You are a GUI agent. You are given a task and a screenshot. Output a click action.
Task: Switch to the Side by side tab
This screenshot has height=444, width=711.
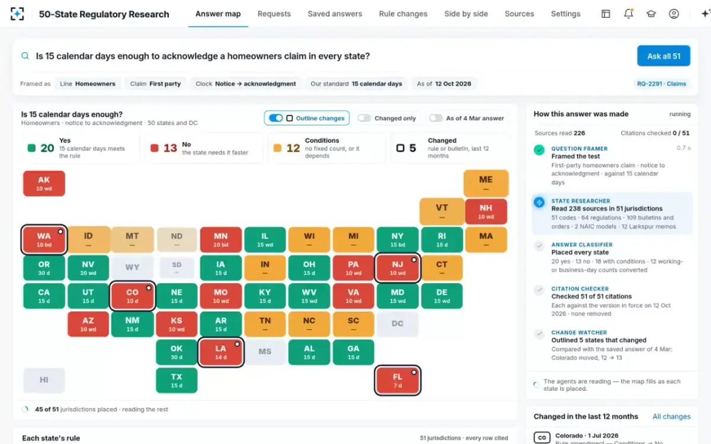click(x=466, y=14)
